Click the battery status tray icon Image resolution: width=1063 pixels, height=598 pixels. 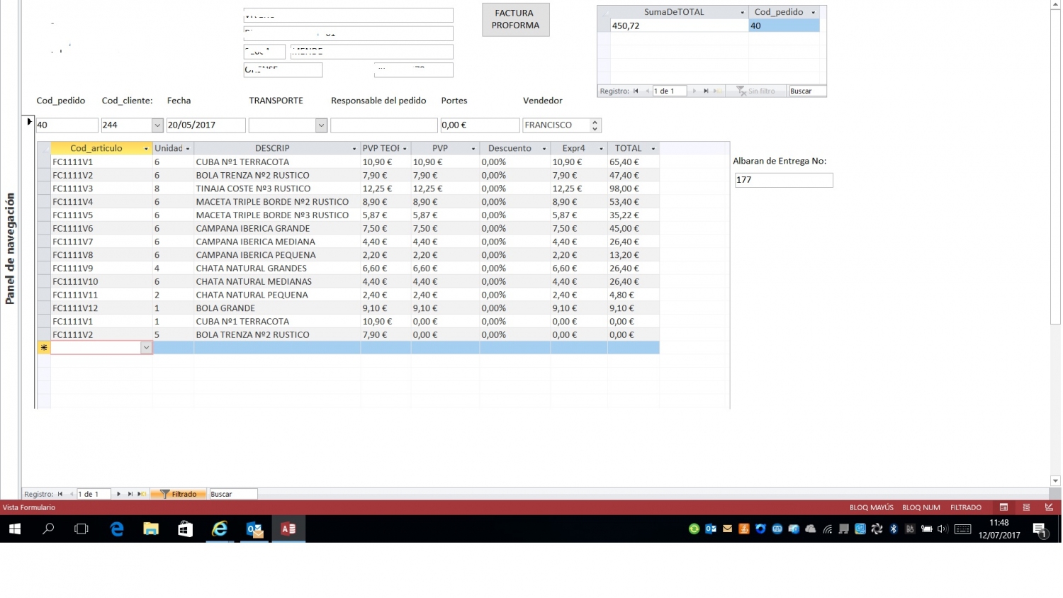(x=926, y=529)
